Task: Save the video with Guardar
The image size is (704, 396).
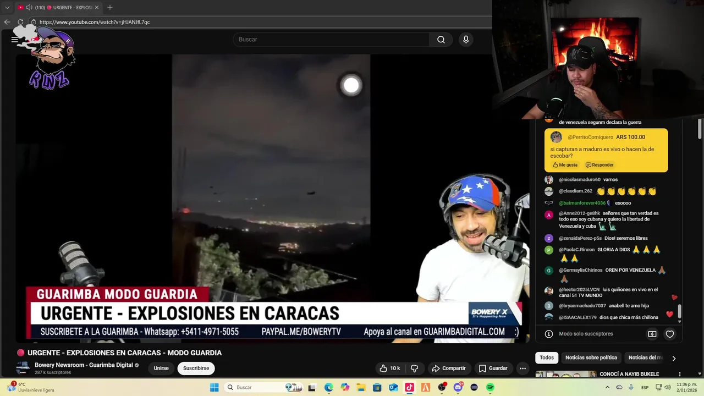Action: (x=493, y=369)
